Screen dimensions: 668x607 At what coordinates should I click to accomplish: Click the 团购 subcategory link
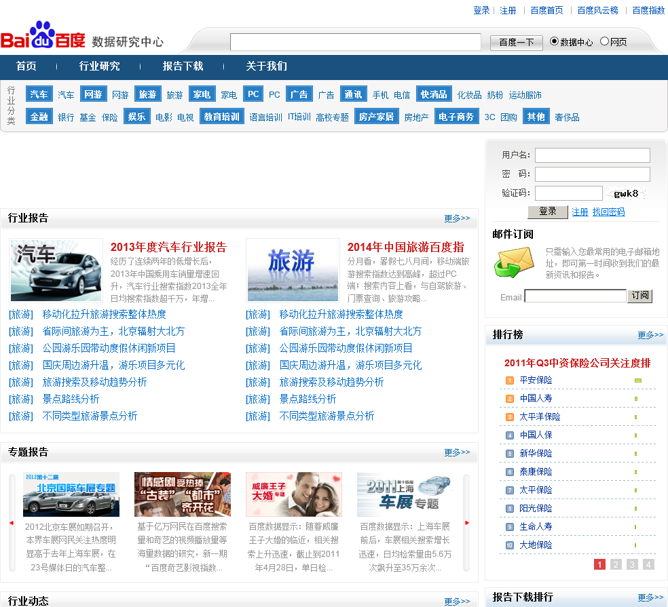tap(508, 117)
